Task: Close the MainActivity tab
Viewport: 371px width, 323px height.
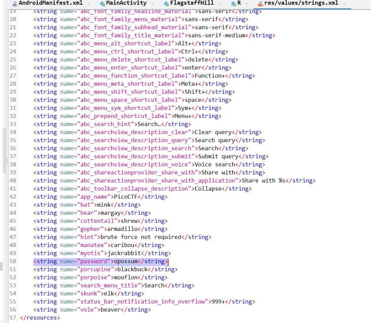Action: 153,3
